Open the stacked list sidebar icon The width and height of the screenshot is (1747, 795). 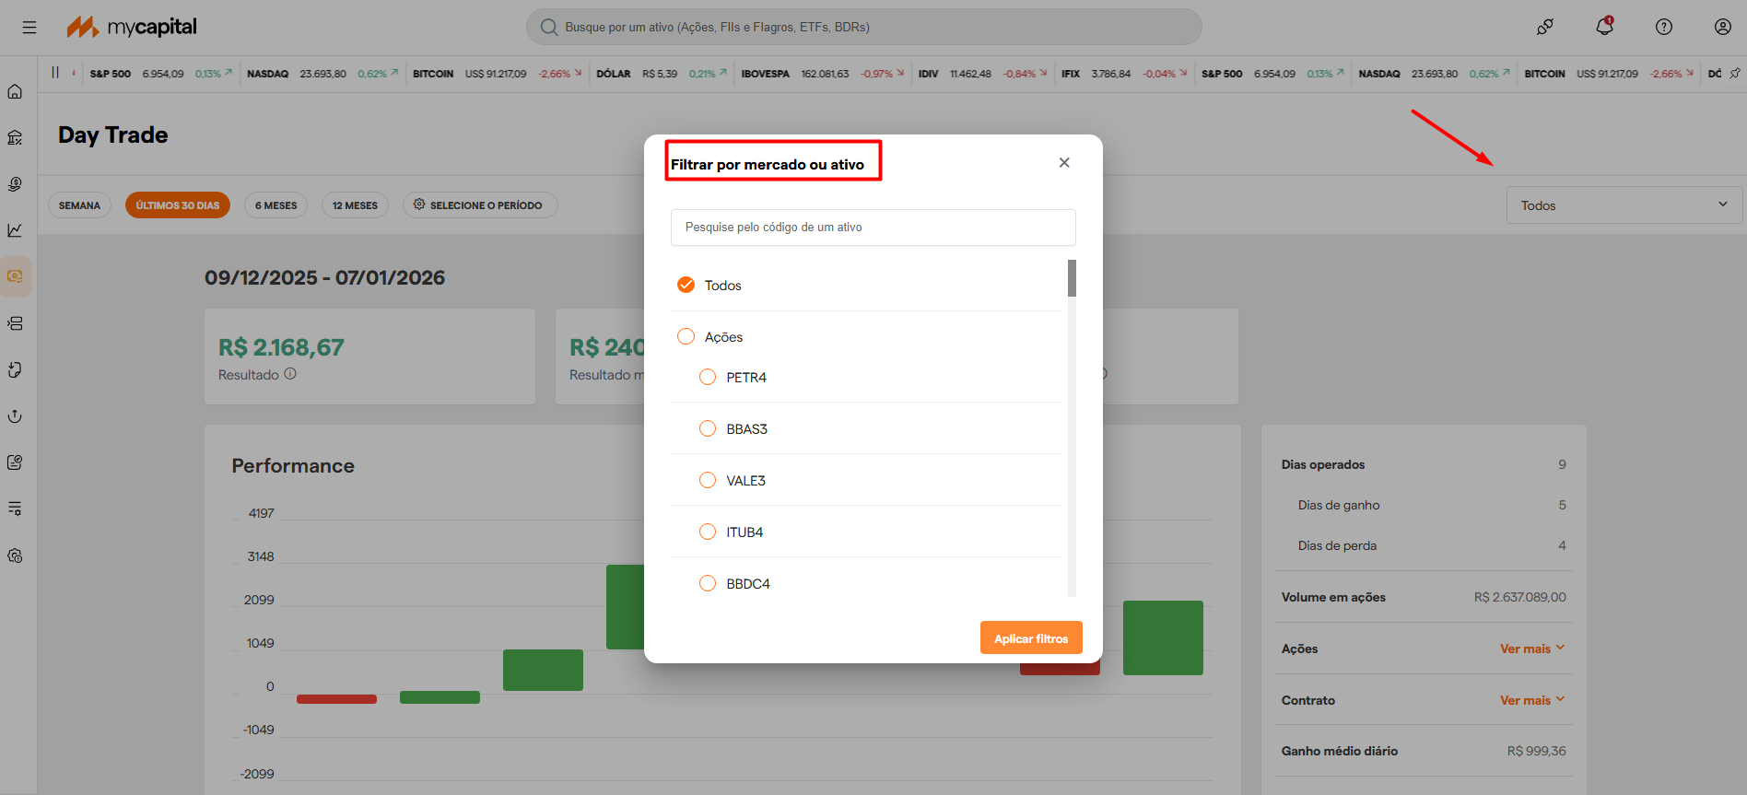click(x=15, y=323)
